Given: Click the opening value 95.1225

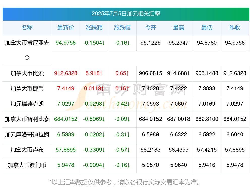Looking at the screenshot, I should tap(150, 43).
